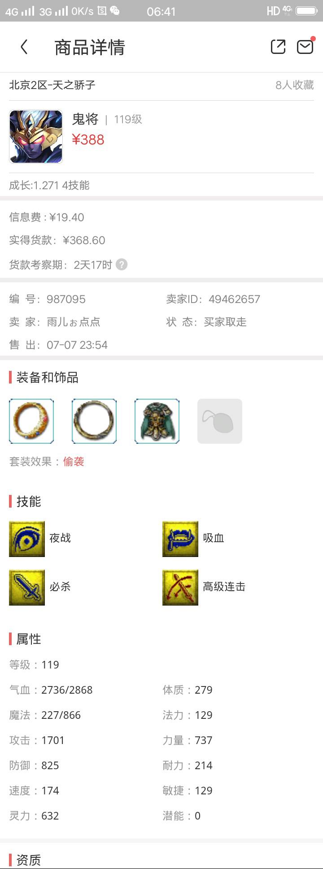Tap the 偷袭 set effect link
This screenshot has height=869, width=323.
point(74,462)
